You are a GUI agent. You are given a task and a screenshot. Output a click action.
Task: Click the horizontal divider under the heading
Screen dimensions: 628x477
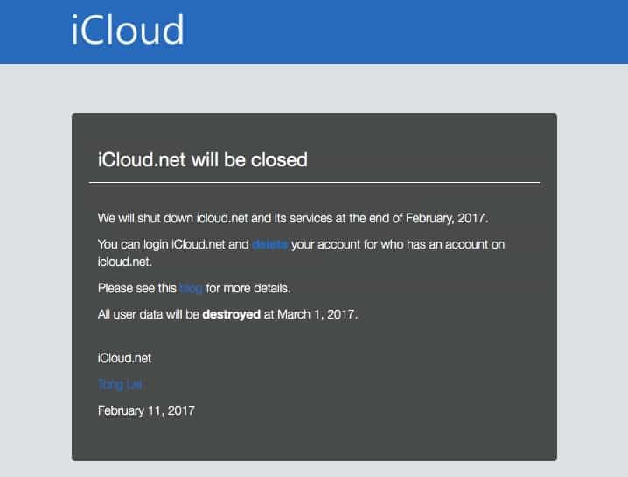[314, 183]
